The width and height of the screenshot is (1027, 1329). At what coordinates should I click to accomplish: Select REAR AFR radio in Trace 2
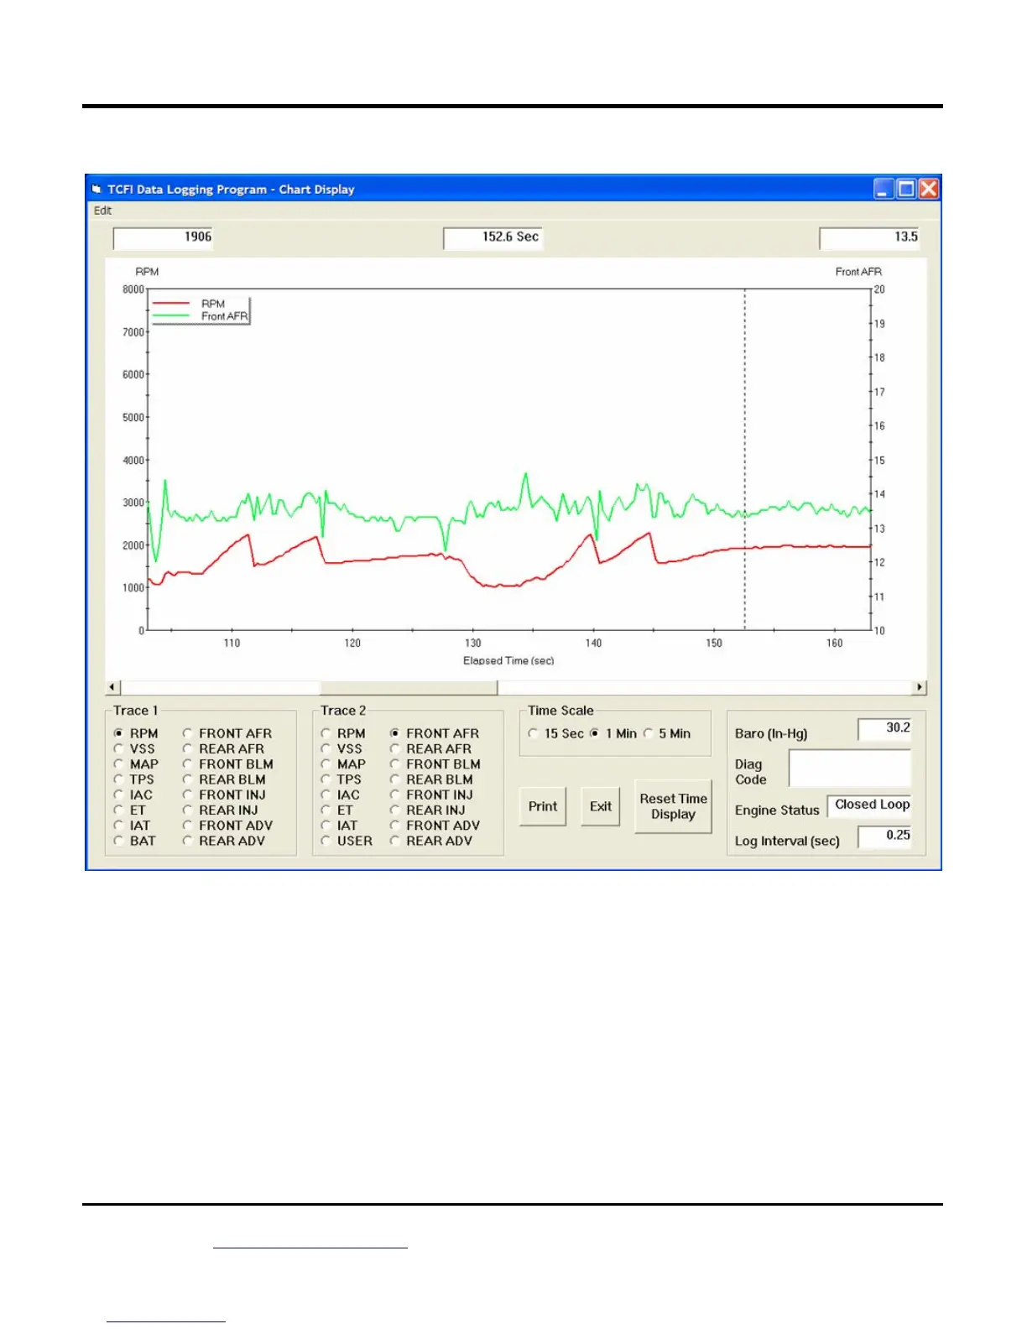[394, 748]
